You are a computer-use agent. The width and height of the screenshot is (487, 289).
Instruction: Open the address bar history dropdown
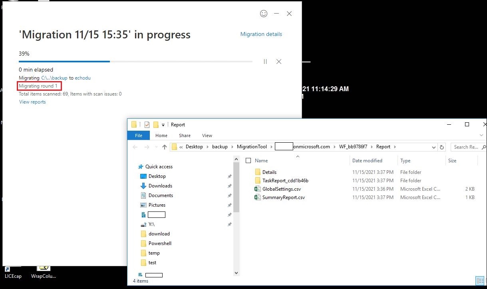434,147
